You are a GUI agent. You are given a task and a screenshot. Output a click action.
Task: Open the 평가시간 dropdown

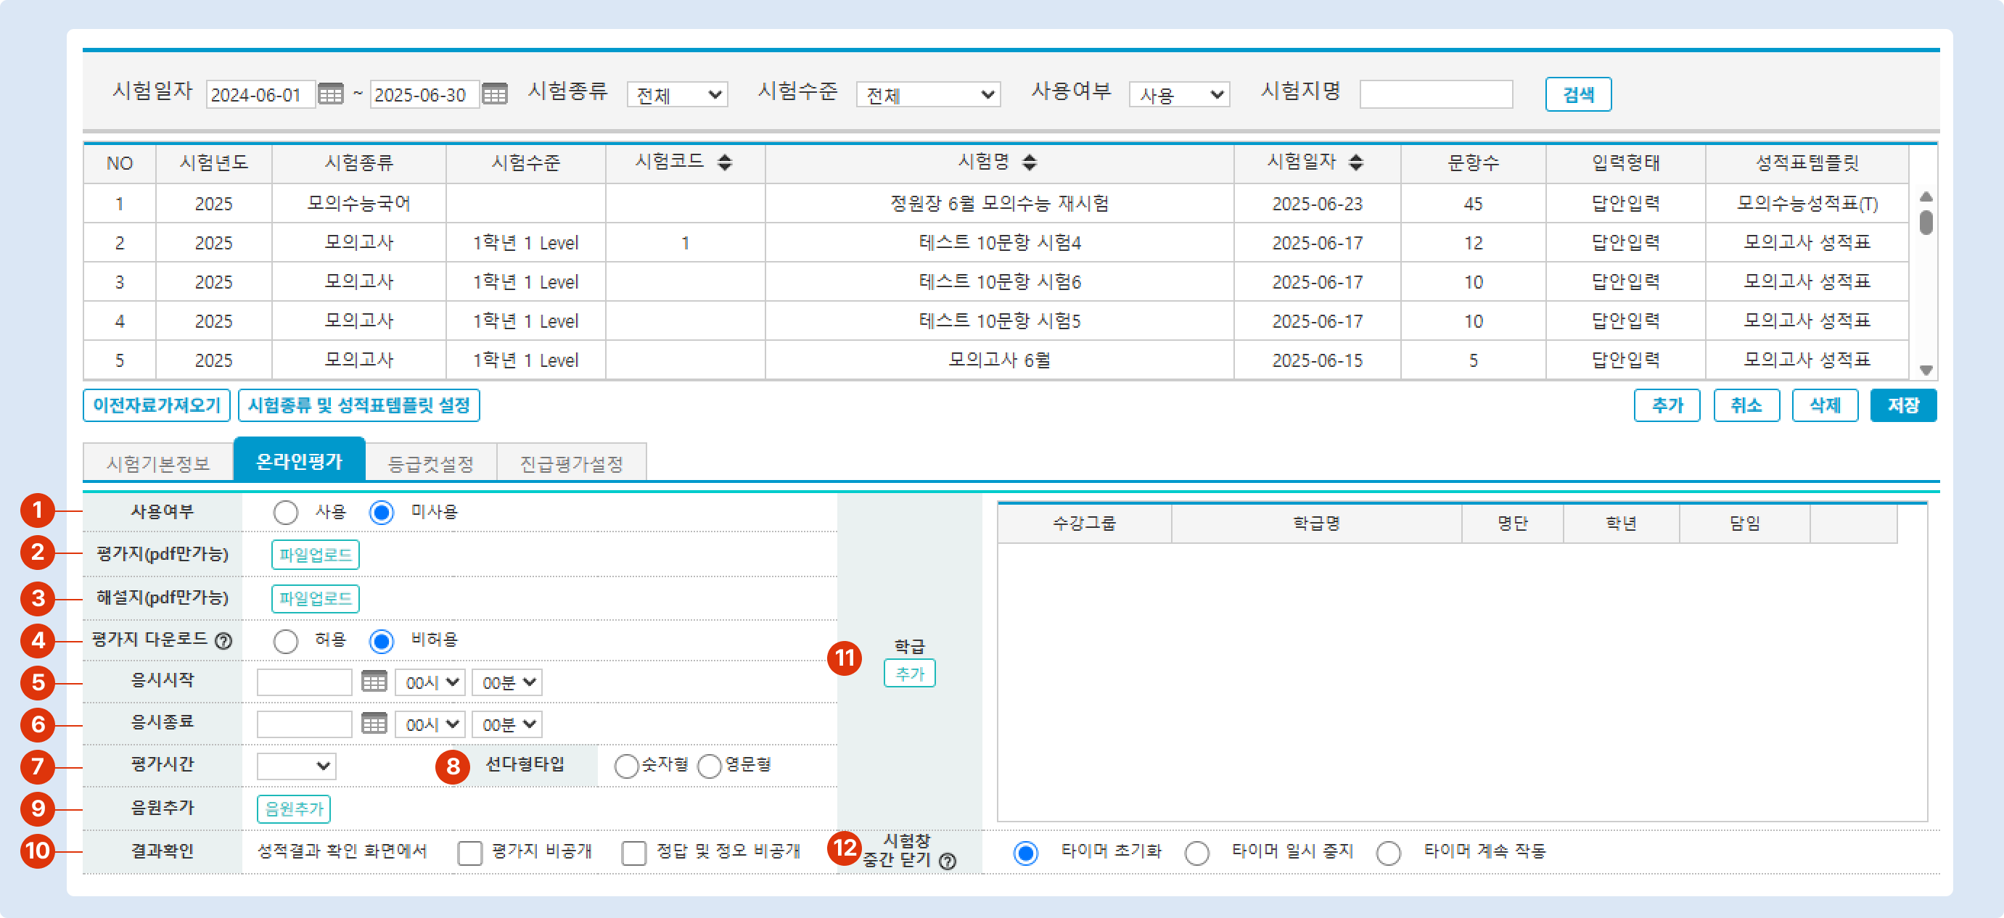point(295,766)
